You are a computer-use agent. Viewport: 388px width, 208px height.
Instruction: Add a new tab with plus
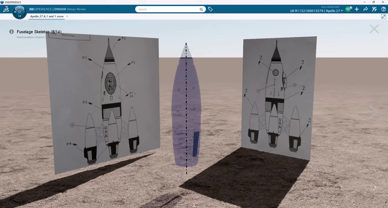point(67,16)
